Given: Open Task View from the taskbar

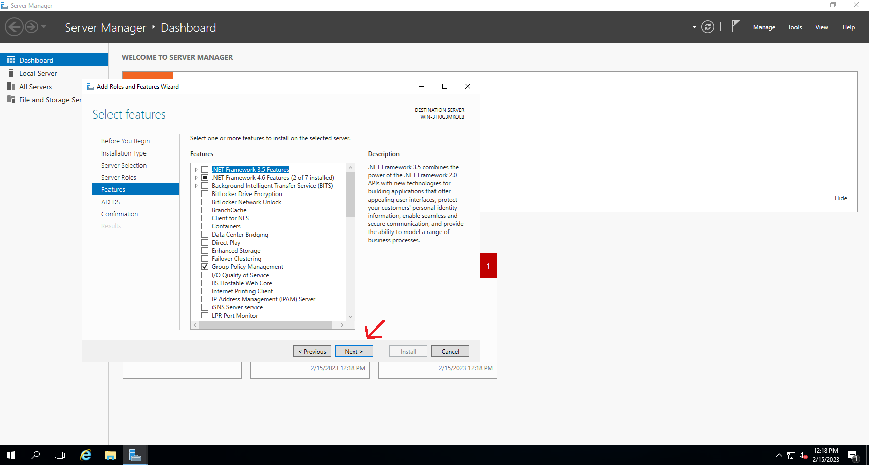Looking at the screenshot, I should click(x=60, y=455).
